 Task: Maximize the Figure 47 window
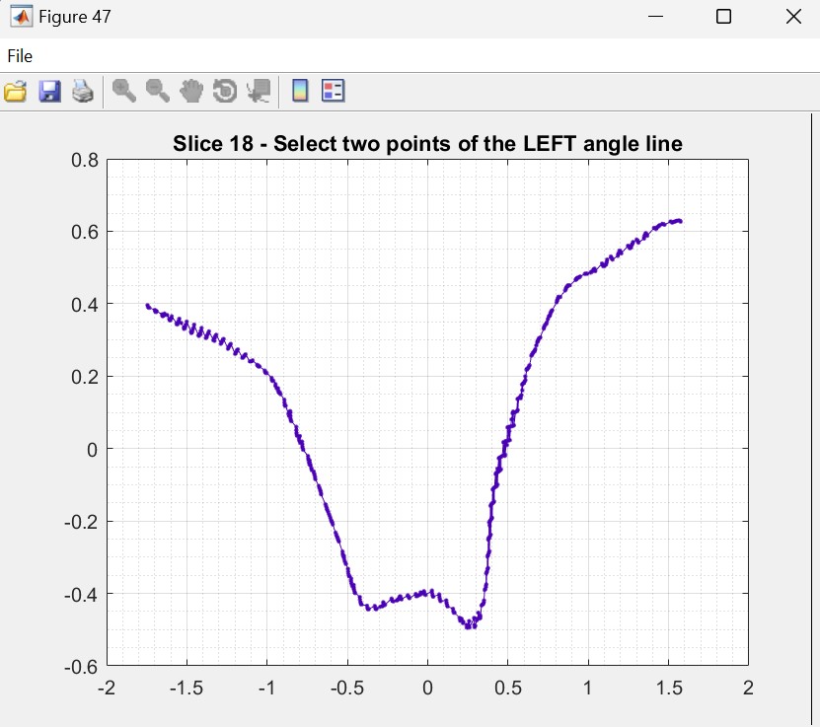click(x=723, y=17)
